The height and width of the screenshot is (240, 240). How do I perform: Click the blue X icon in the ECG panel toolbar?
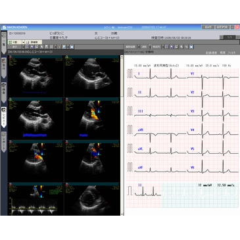[x=191, y=47]
